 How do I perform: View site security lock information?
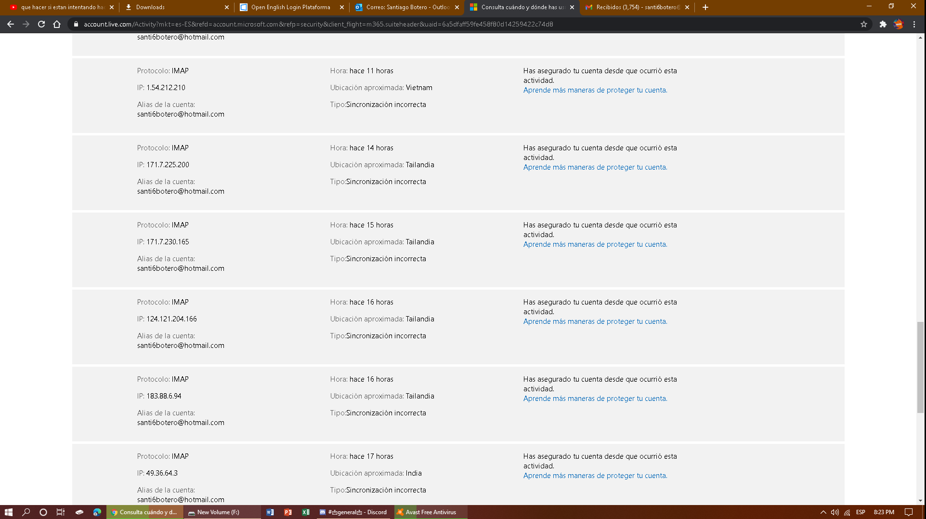tap(76, 24)
